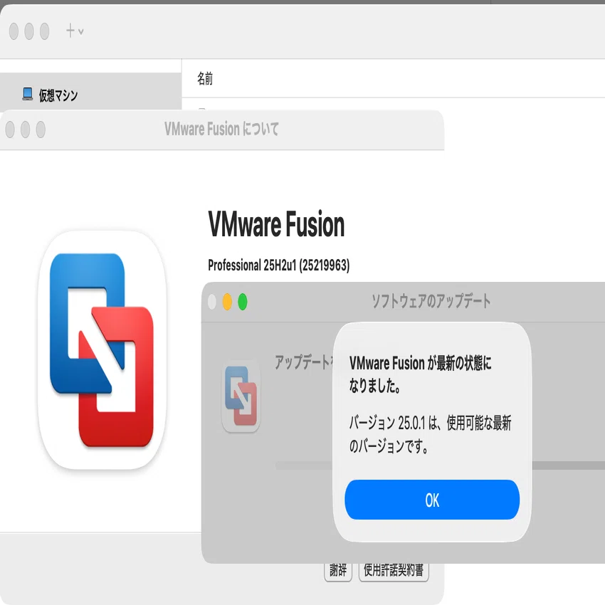605x605 pixels.
Task: Click the update progress bar
Action: click(x=440, y=465)
